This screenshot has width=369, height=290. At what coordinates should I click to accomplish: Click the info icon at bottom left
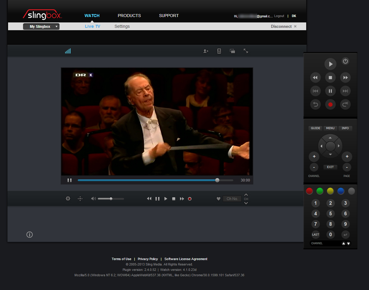pos(30,235)
